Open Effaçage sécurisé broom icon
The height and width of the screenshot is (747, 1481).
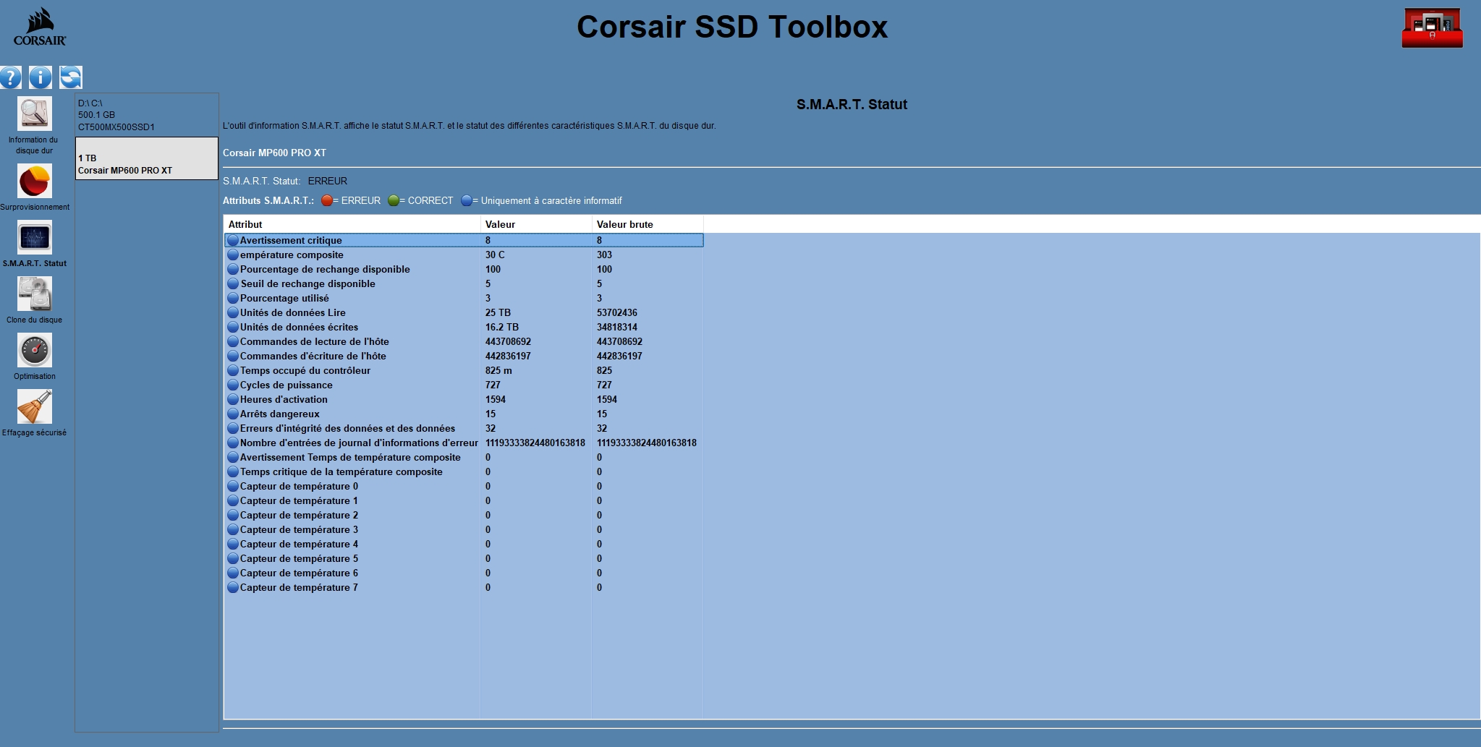click(34, 407)
